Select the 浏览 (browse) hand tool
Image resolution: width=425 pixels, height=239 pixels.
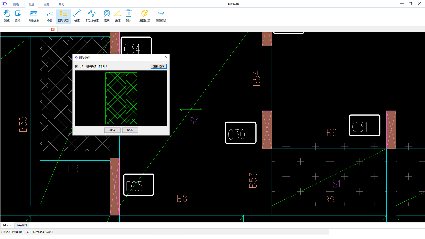6,16
